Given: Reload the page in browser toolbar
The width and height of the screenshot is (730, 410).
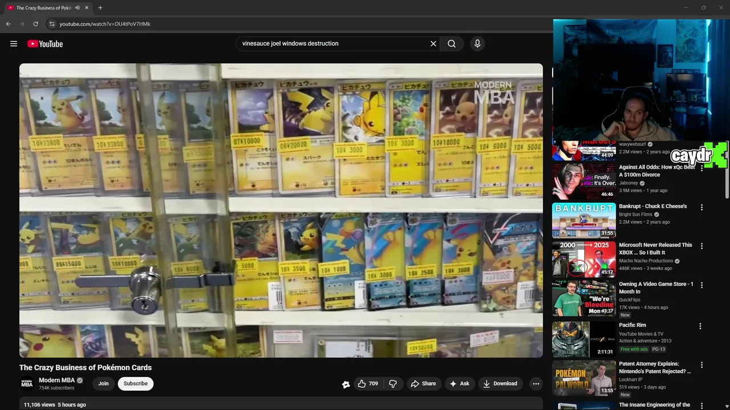Looking at the screenshot, I should pyautogui.click(x=35, y=24).
